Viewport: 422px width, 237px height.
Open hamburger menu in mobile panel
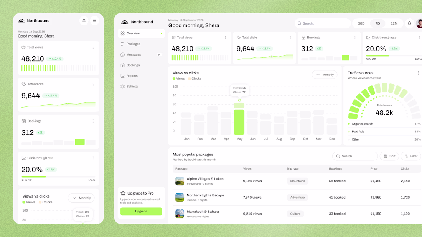94,21
